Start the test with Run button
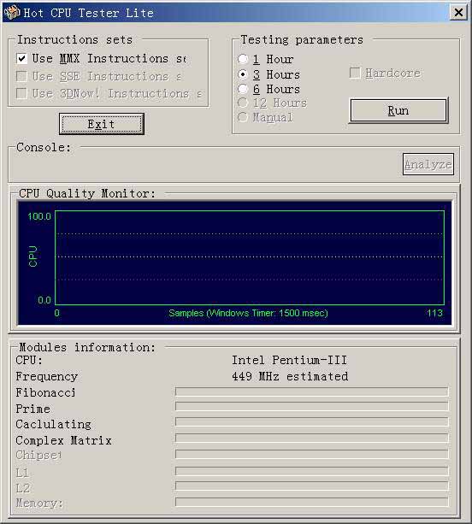 (x=398, y=110)
